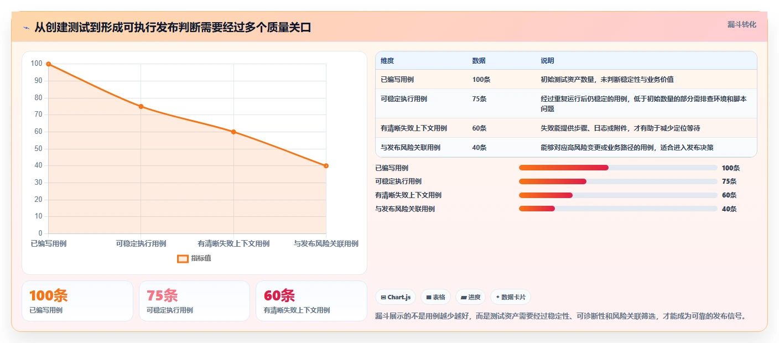Image resolution: width=779 pixels, height=343 pixels.
Task: Click the chart data point at 40
Action: click(x=326, y=166)
